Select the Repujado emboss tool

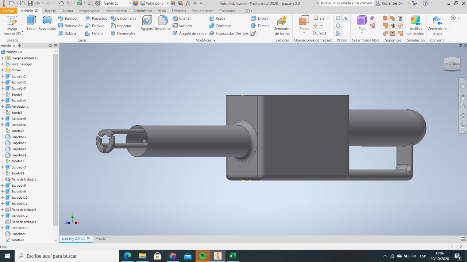coord(96,18)
